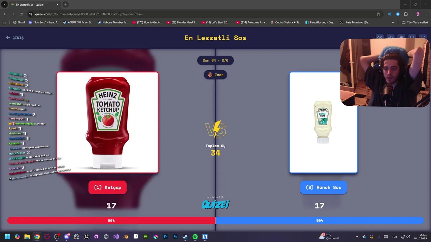Click the Shazam extension icon
This screenshot has height=242, width=431.
[398, 14]
